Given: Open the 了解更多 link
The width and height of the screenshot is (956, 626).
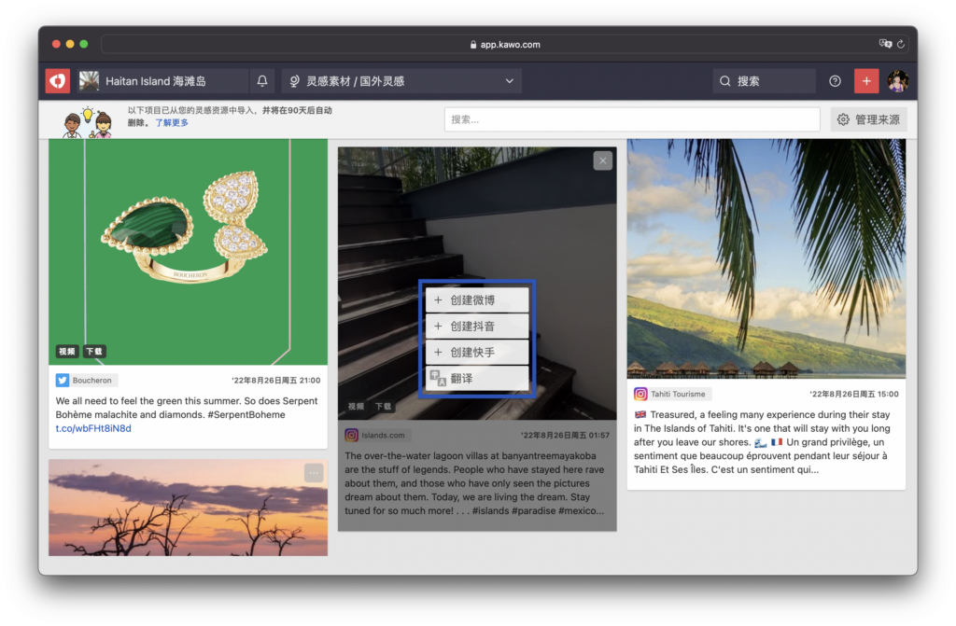Looking at the screenshot, I should pos(172,123).
